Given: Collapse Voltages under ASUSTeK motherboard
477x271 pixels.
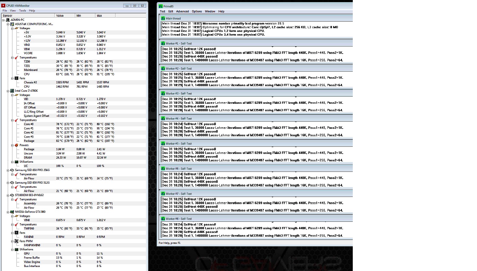Looking at the screenshot, I should tap(12, 28).
